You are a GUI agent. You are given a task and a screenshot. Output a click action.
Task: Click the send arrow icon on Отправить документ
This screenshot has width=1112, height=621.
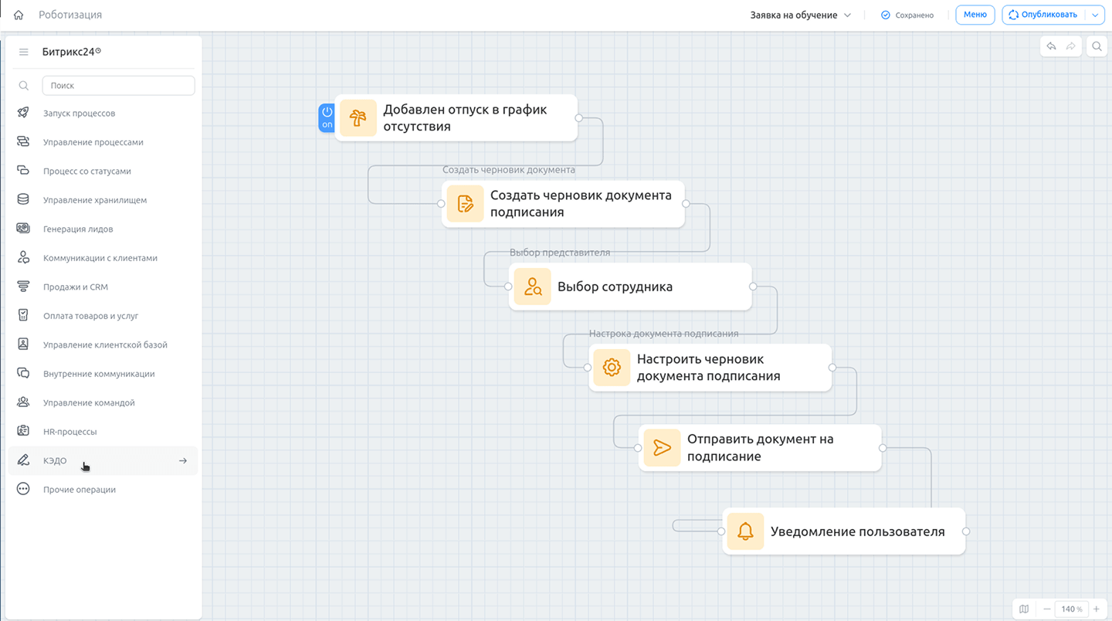click(x=662, y=448)
